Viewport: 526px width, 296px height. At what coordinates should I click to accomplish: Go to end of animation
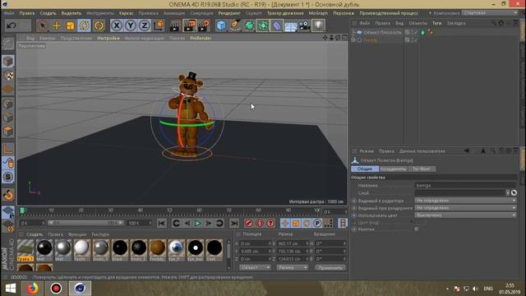pyautogui.click(x=234, y=223)
